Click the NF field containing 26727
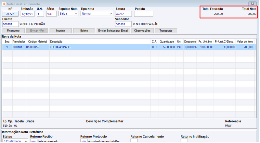 coord(10,14)
